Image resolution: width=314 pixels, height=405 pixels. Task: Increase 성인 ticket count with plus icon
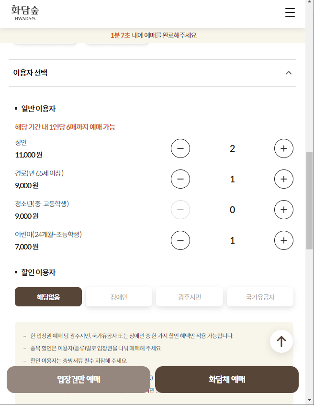point(284,148)
